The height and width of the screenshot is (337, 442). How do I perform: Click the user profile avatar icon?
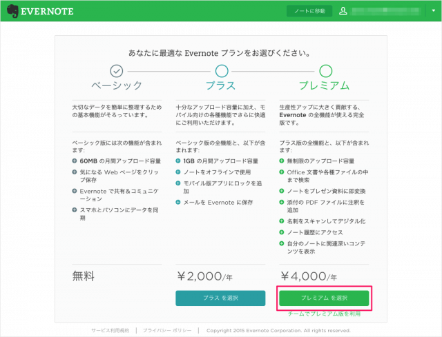343,12
